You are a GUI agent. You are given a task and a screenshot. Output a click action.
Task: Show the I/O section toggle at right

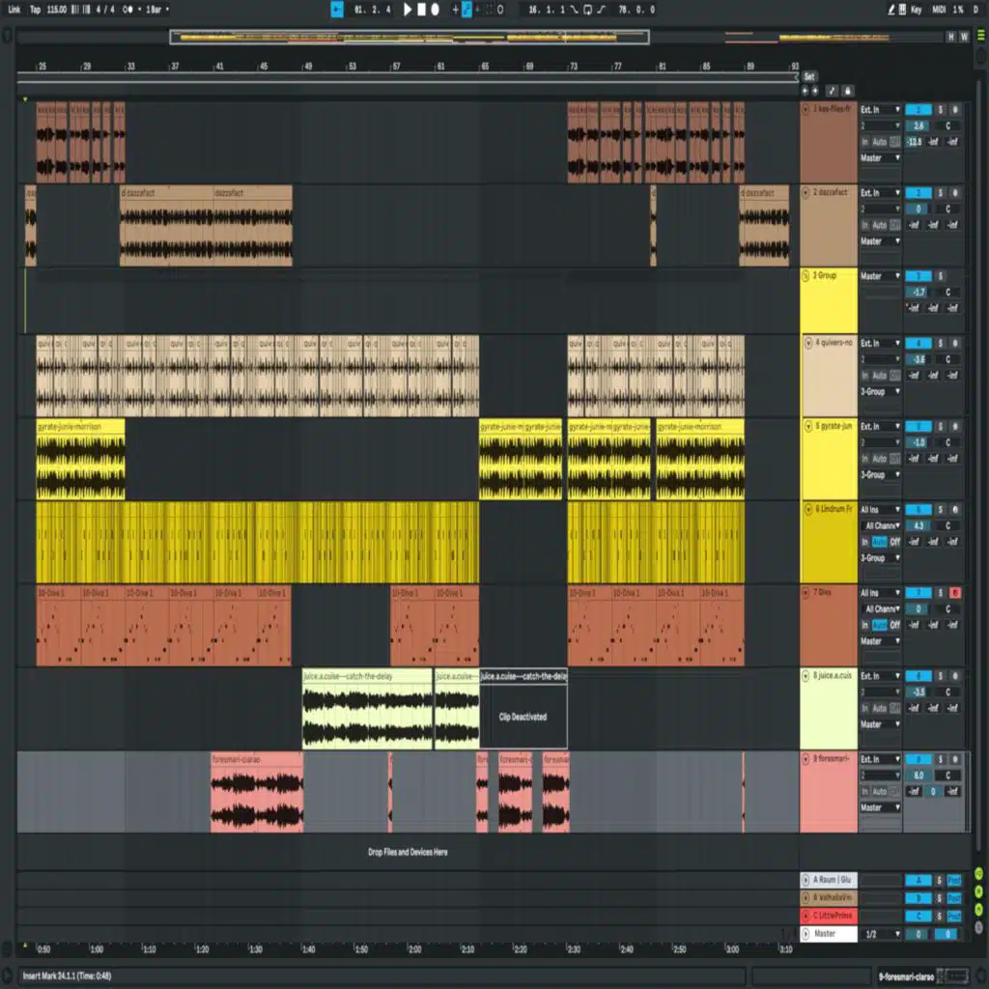click(977, 873)
